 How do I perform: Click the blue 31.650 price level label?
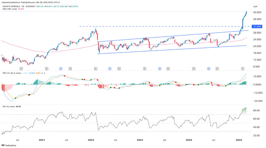click(257, 26)
